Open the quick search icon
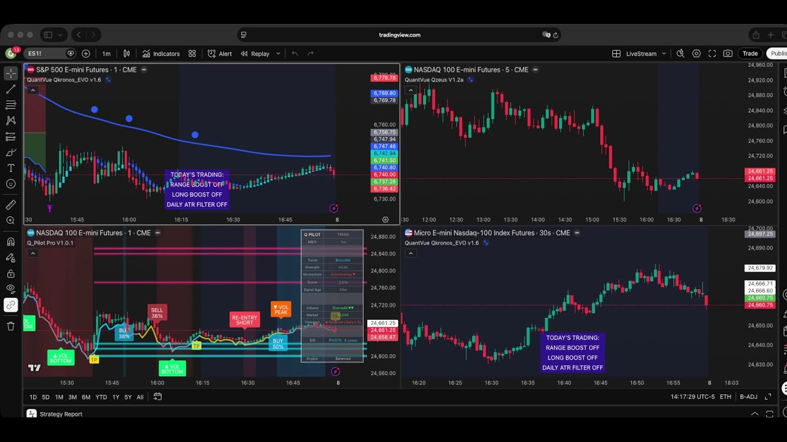The width and height of the screenshot is (787, 442). click(680, 53)
